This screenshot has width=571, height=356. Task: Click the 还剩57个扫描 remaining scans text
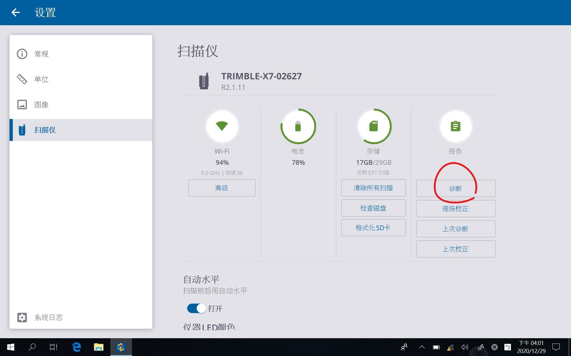coord(373,173)
